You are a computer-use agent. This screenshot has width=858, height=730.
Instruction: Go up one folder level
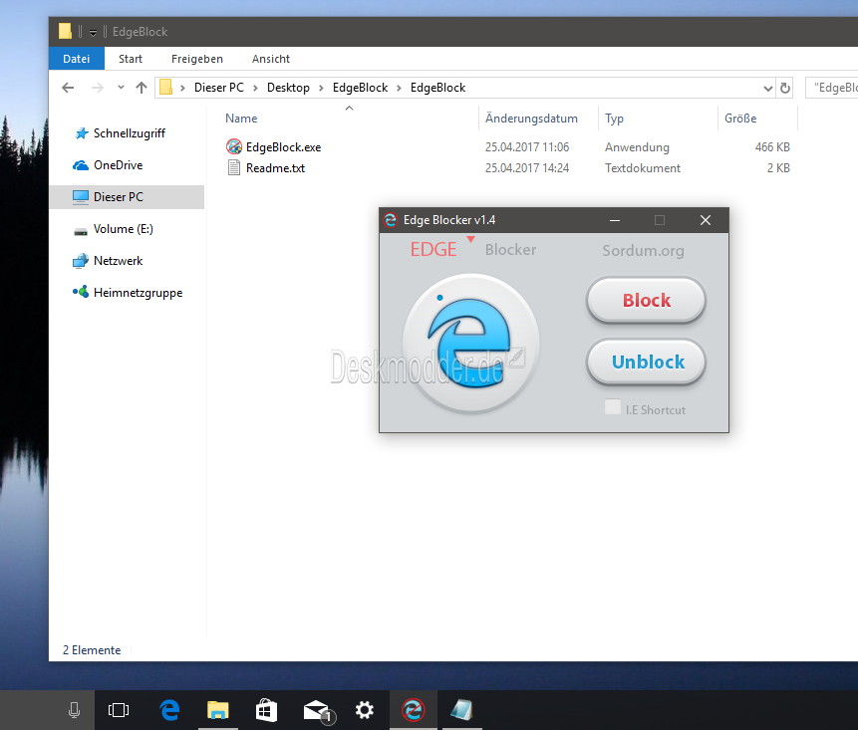142,88
